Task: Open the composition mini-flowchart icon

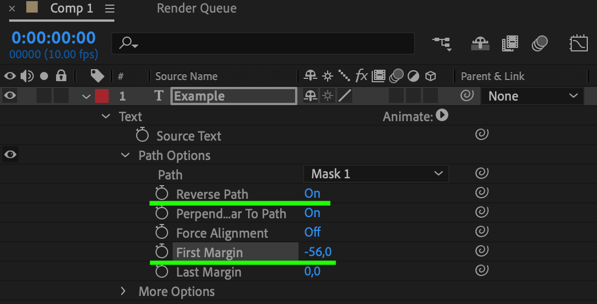Action: tap(443, 43)
